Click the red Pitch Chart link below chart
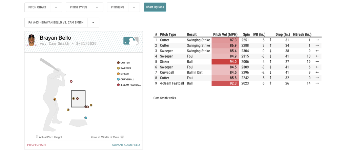 37,145
